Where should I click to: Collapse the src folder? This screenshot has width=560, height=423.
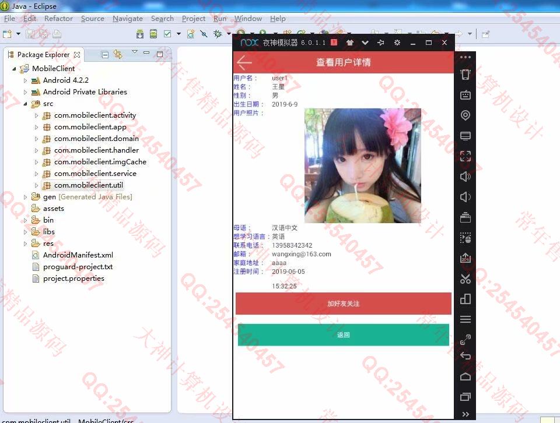(25, 104)
